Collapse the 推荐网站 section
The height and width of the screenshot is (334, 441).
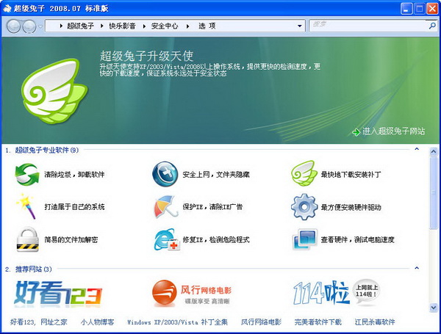pyautogui.click(x=417, y=268)
